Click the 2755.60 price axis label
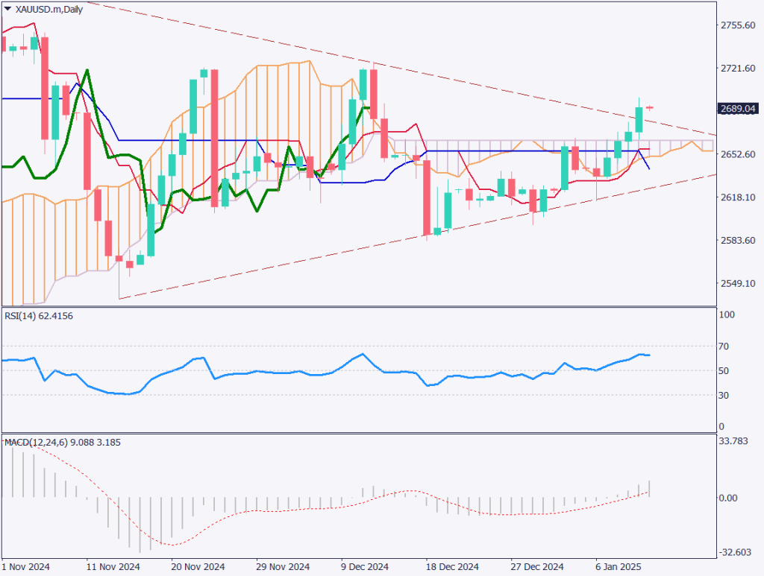 [739, 25]
